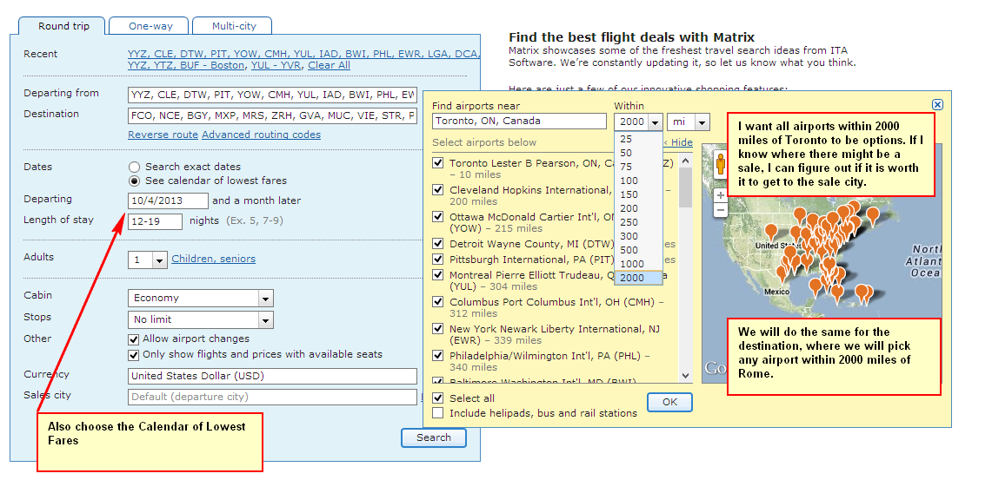Switch to the Round trip tab
Screen dimensions: 992x480
pyautogui.click(x=63, y=26)
